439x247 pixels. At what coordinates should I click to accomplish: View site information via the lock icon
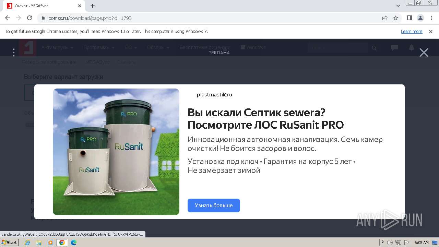[43, 18]
